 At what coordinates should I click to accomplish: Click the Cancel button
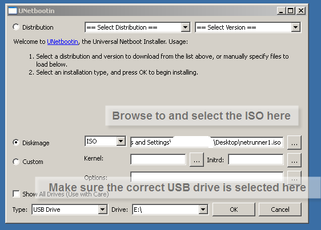pos(280,210)
